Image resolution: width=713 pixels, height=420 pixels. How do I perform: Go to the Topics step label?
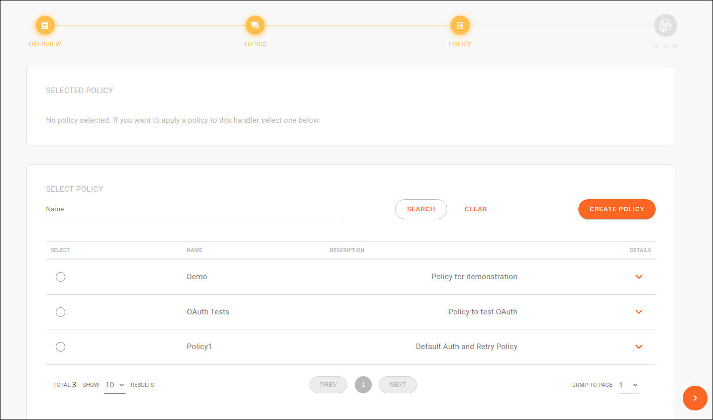pyautogui.click(x=255, y=44)
